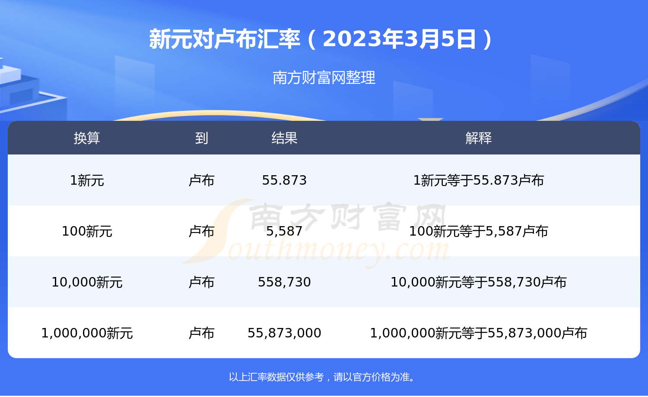Select the result value 55.873

point(284,180)
